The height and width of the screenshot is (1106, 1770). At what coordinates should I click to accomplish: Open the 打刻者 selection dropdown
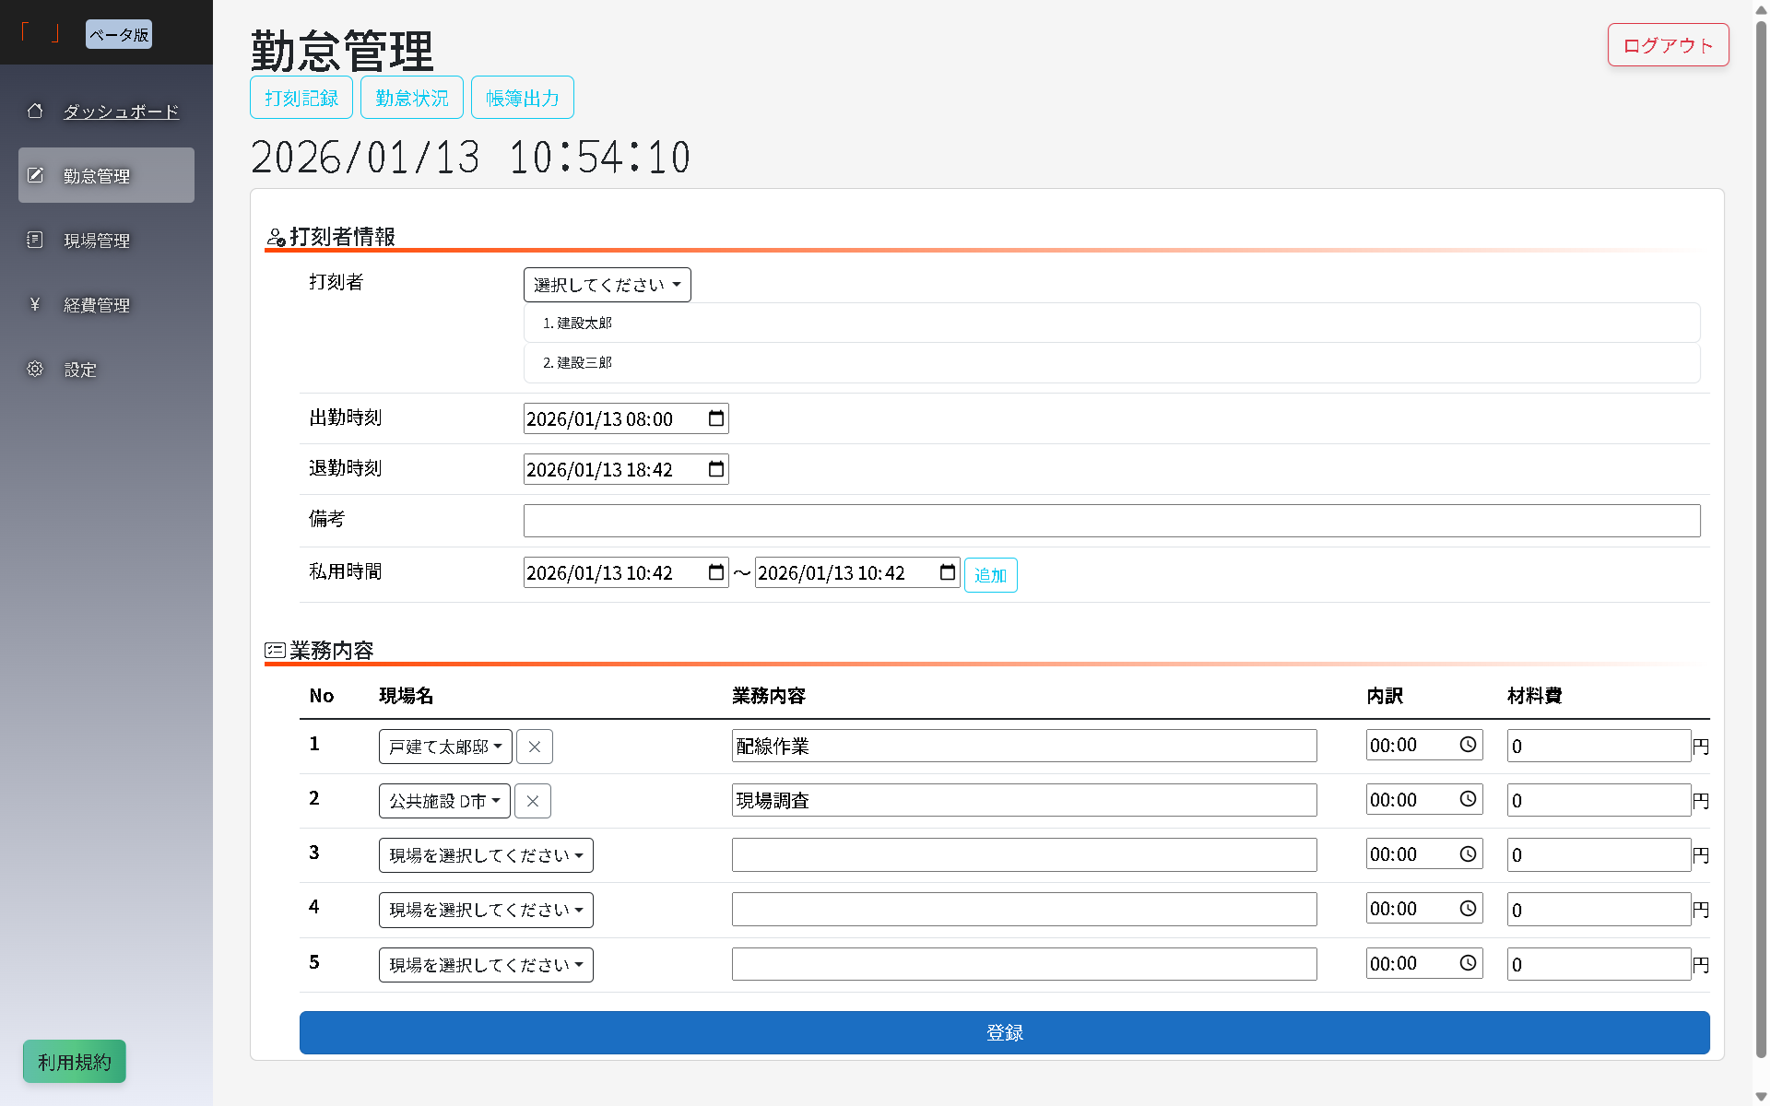pos(606,284)
